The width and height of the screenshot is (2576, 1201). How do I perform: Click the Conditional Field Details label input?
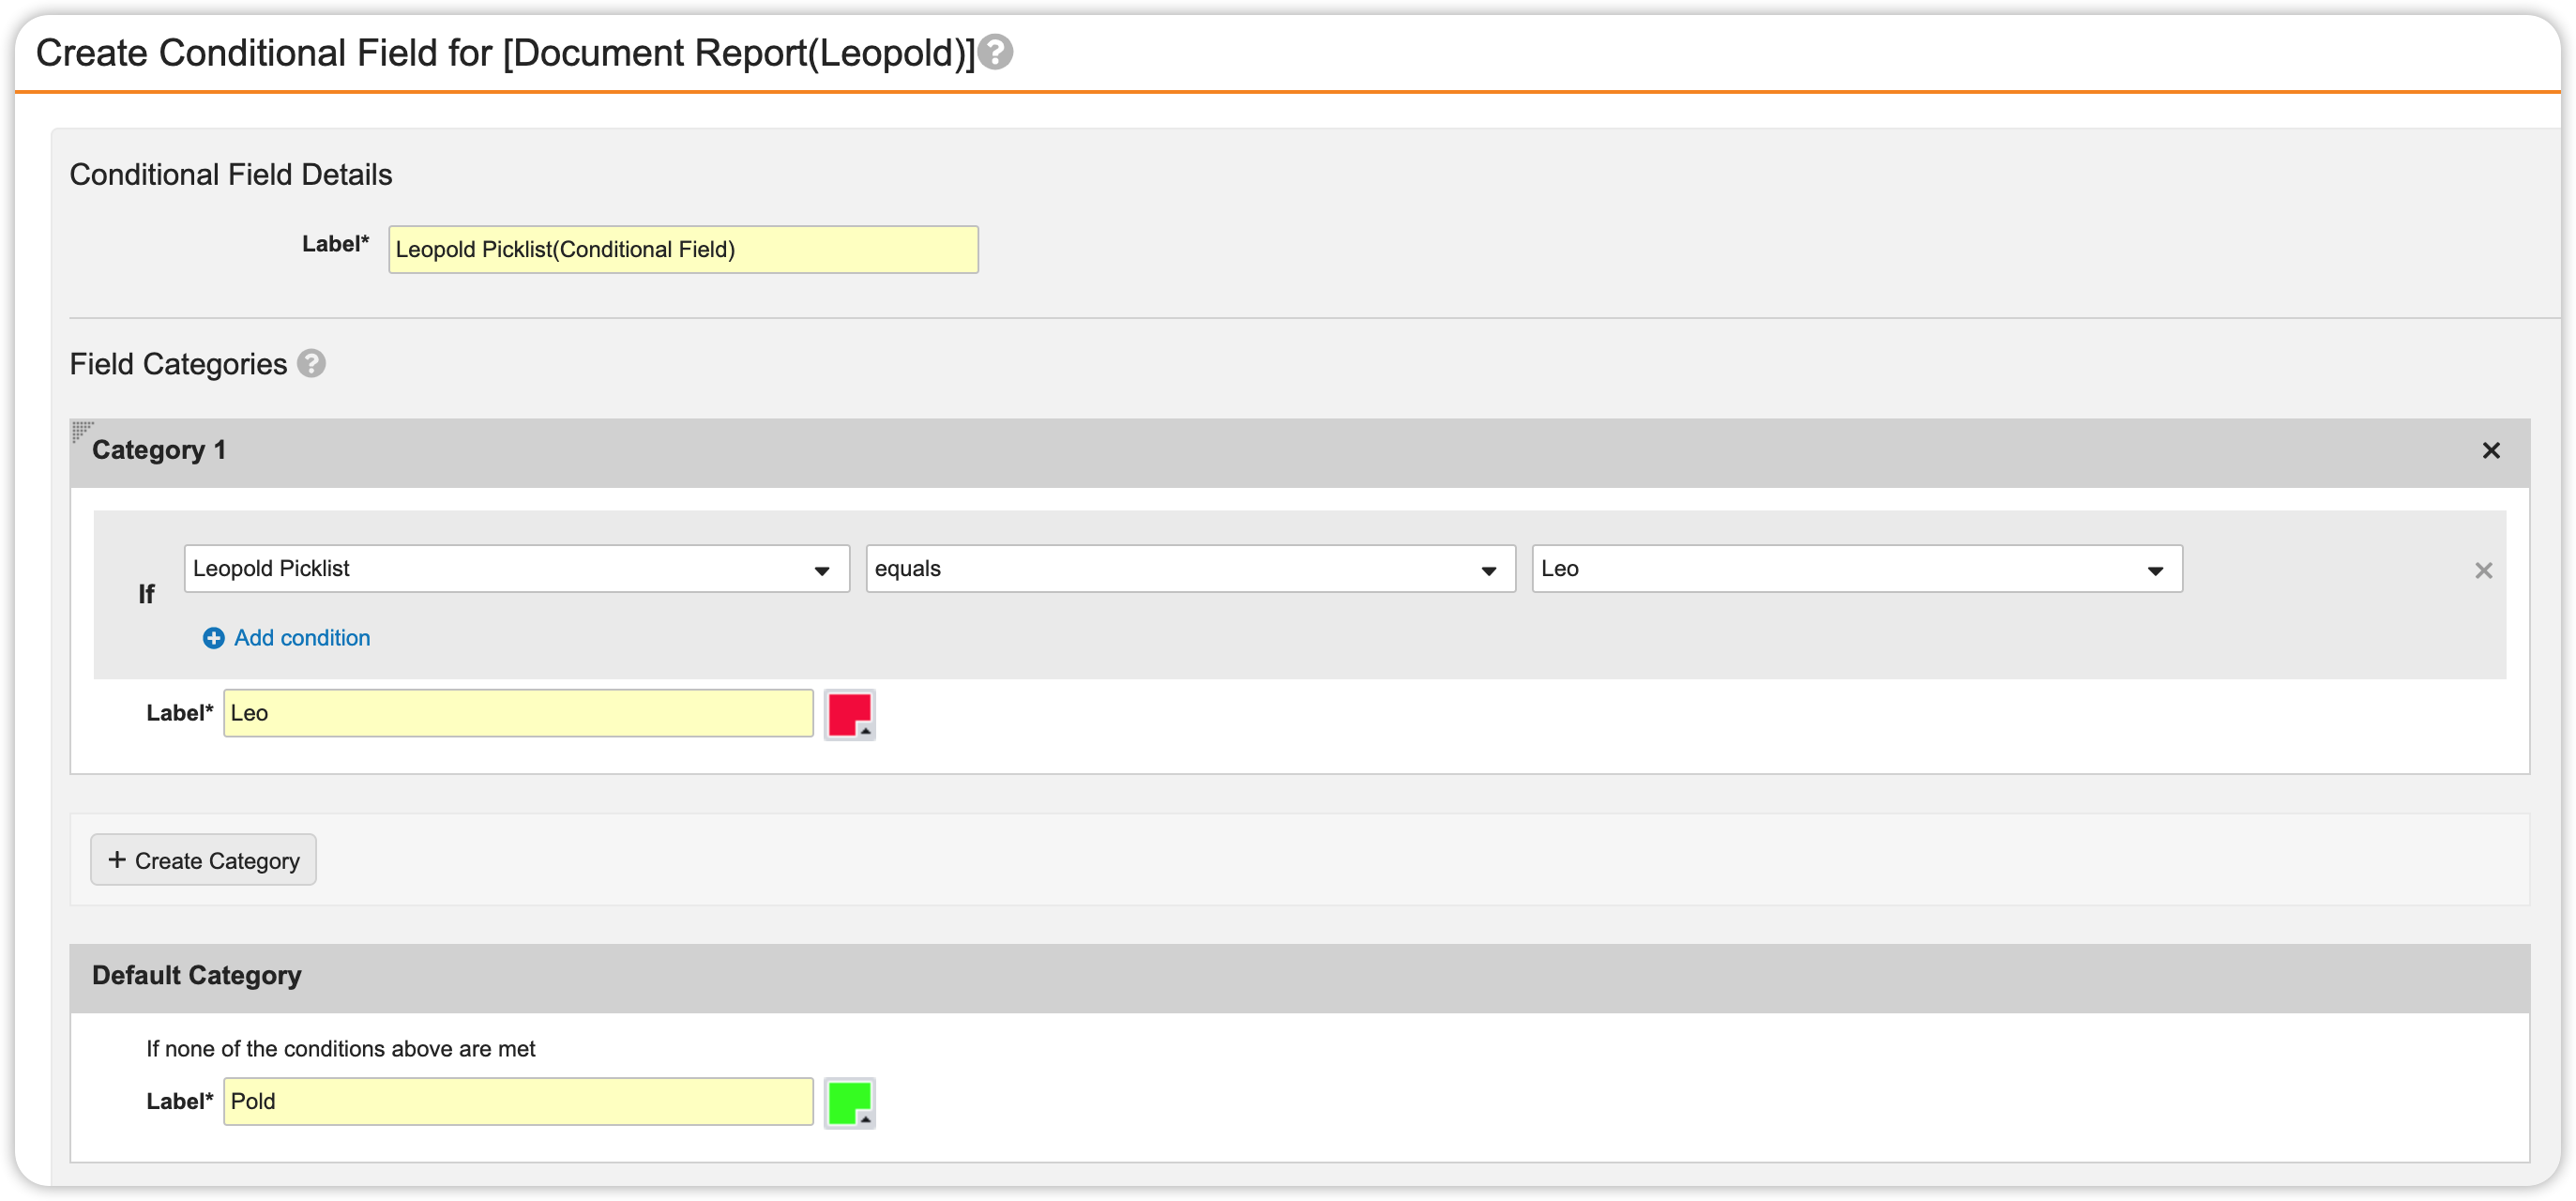click(683, 250)
